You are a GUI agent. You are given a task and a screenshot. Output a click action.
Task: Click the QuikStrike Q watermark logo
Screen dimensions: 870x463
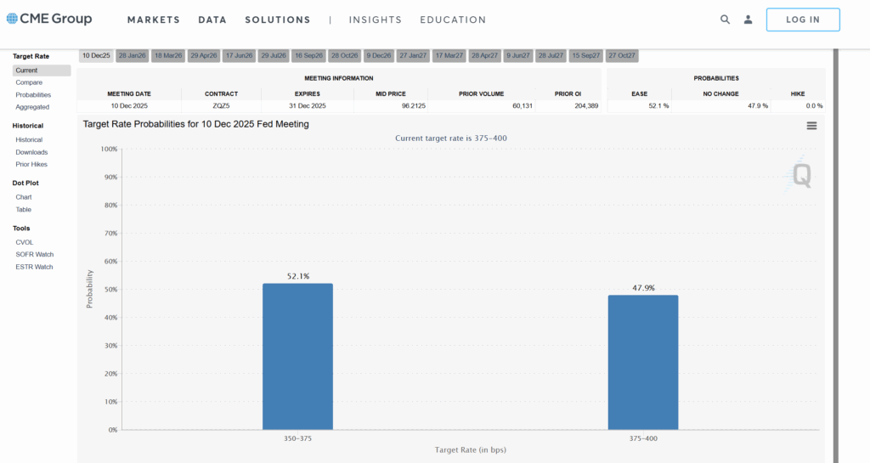(x=800, y=175)
